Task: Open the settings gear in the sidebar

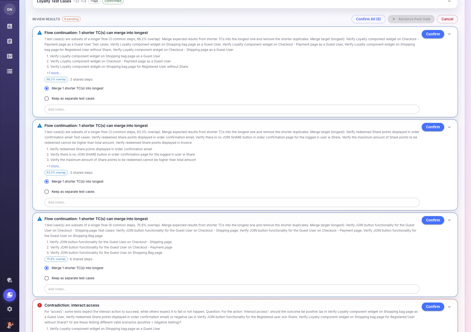Action: coord(10,309)
